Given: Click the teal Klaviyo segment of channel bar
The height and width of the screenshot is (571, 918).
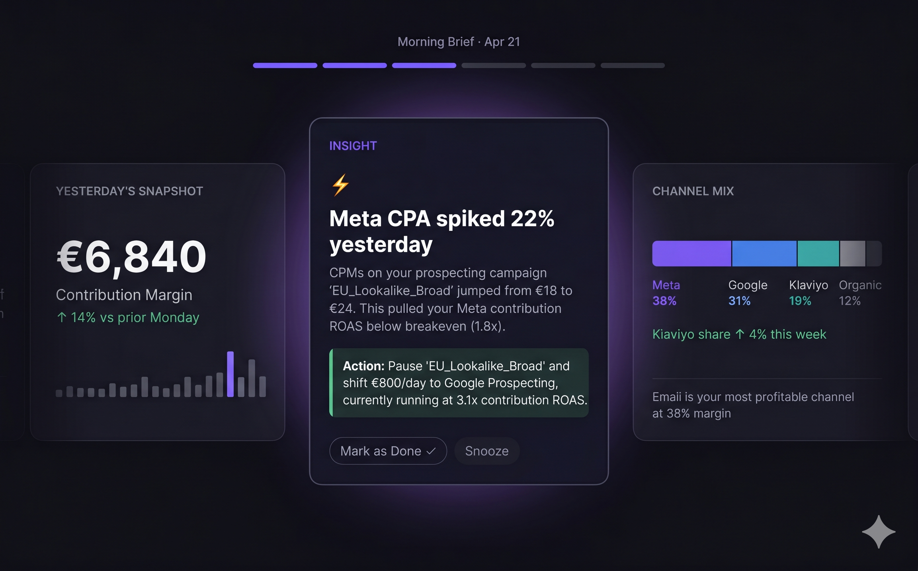Looking at the screenshot, I should [818, 253].
